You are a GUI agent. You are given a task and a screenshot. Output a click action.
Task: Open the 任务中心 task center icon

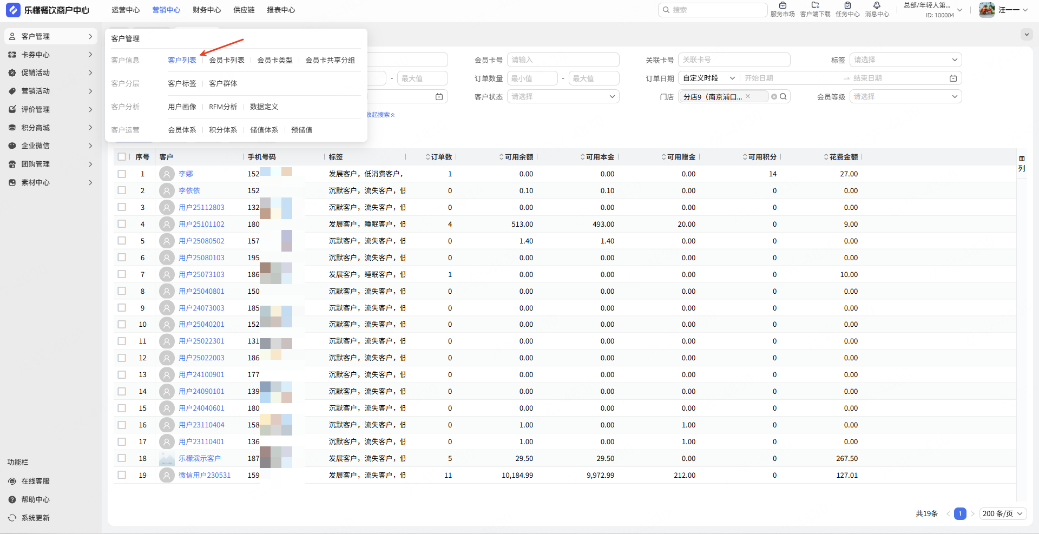[x=847, y=6]
